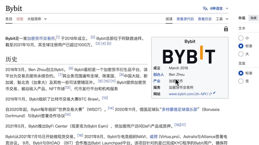Open citation reference [10]
This screenshot has width=259, height=145.
pyautogui.click(x=107, y=81)
